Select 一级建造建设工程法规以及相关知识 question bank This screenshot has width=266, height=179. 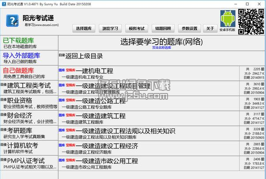[x=149, y=133]
